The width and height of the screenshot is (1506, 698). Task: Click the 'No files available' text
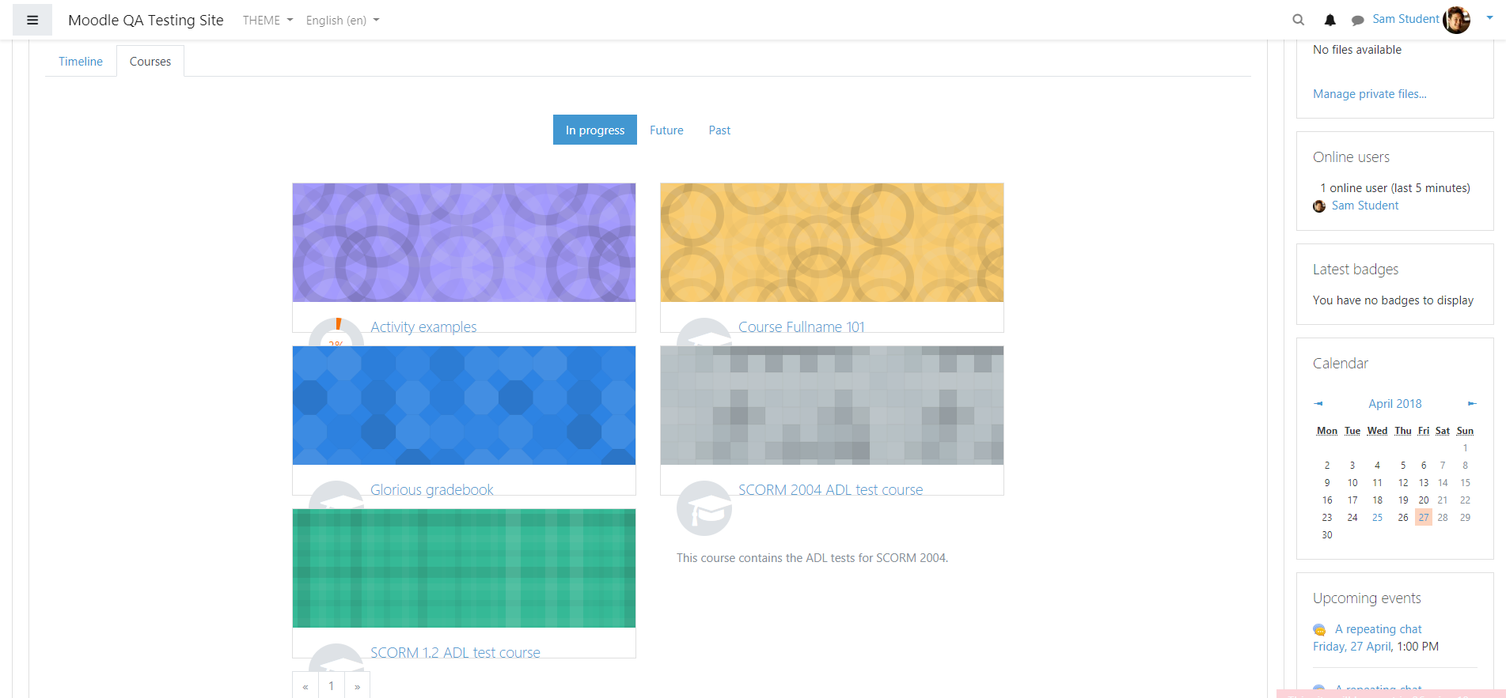1357,50
